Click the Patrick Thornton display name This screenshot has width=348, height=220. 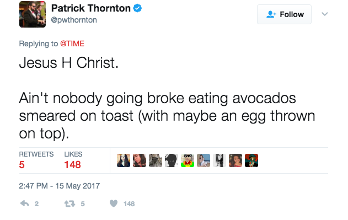91,8
